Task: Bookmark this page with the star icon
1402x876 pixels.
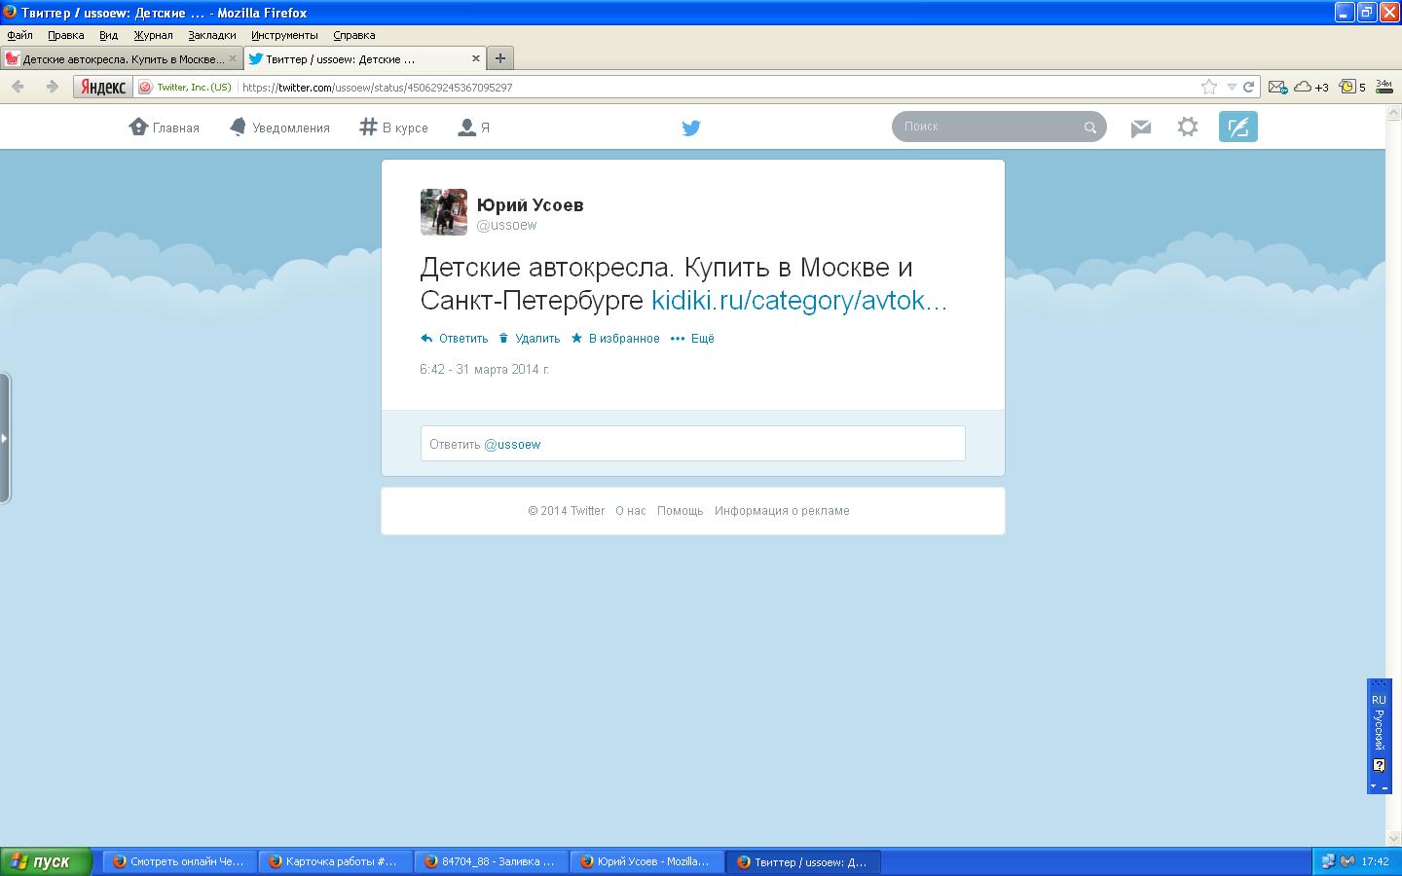Action: (x=1209, y=87)
